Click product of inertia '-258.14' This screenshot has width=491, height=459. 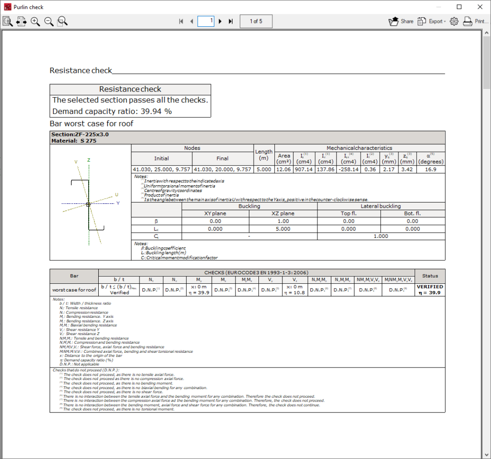click(349, 169)
